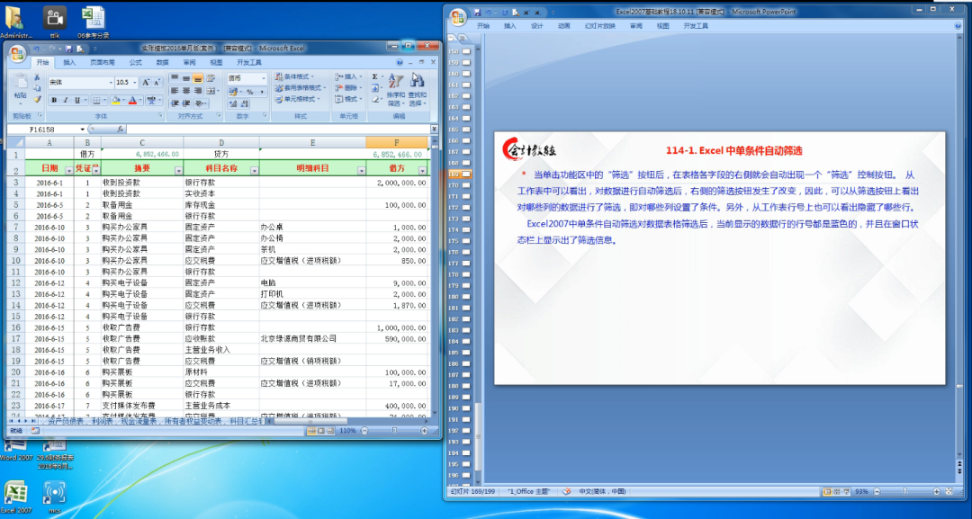Center text horizontally in Excel's alignment group

click(186, 91)
